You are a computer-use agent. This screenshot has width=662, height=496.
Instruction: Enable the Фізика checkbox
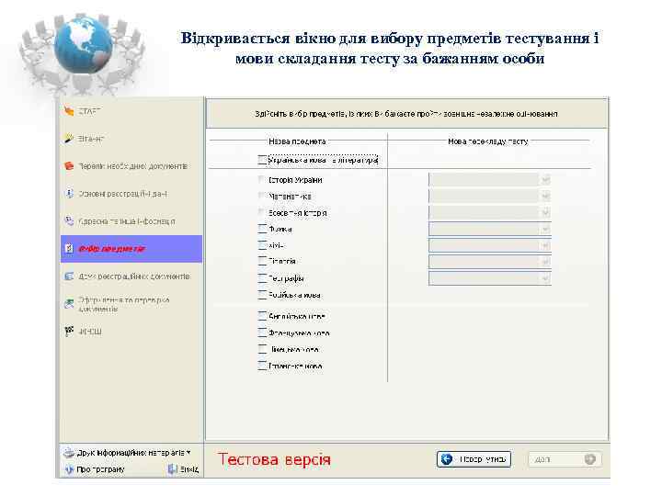tap(262, 229)
